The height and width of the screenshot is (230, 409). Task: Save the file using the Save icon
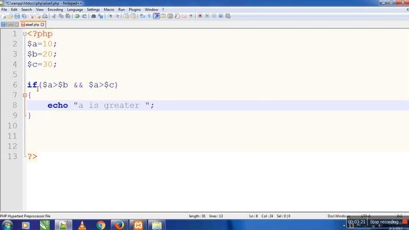(x=17, y=16)
